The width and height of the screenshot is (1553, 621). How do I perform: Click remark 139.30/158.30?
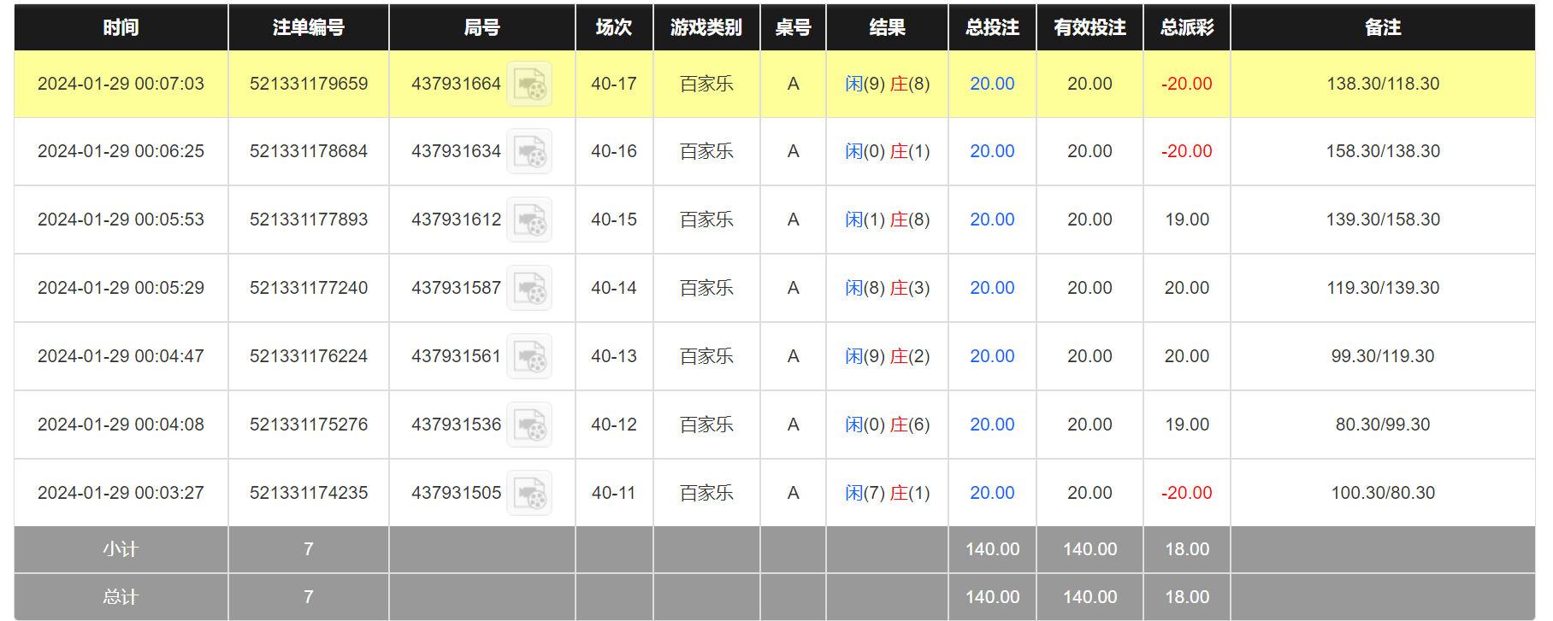tap(1383, 220)
